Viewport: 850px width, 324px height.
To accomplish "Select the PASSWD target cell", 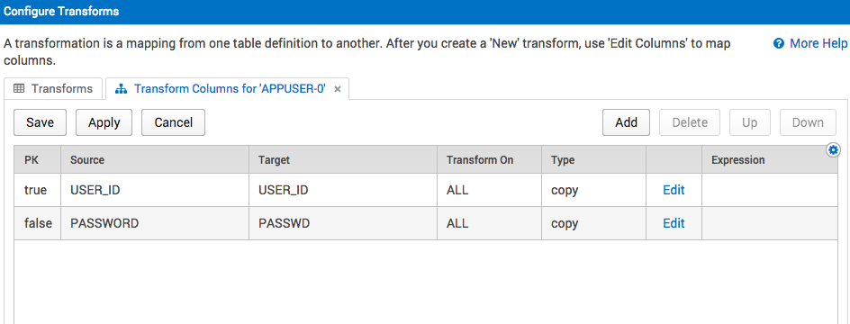I will [x=343, y=223].
